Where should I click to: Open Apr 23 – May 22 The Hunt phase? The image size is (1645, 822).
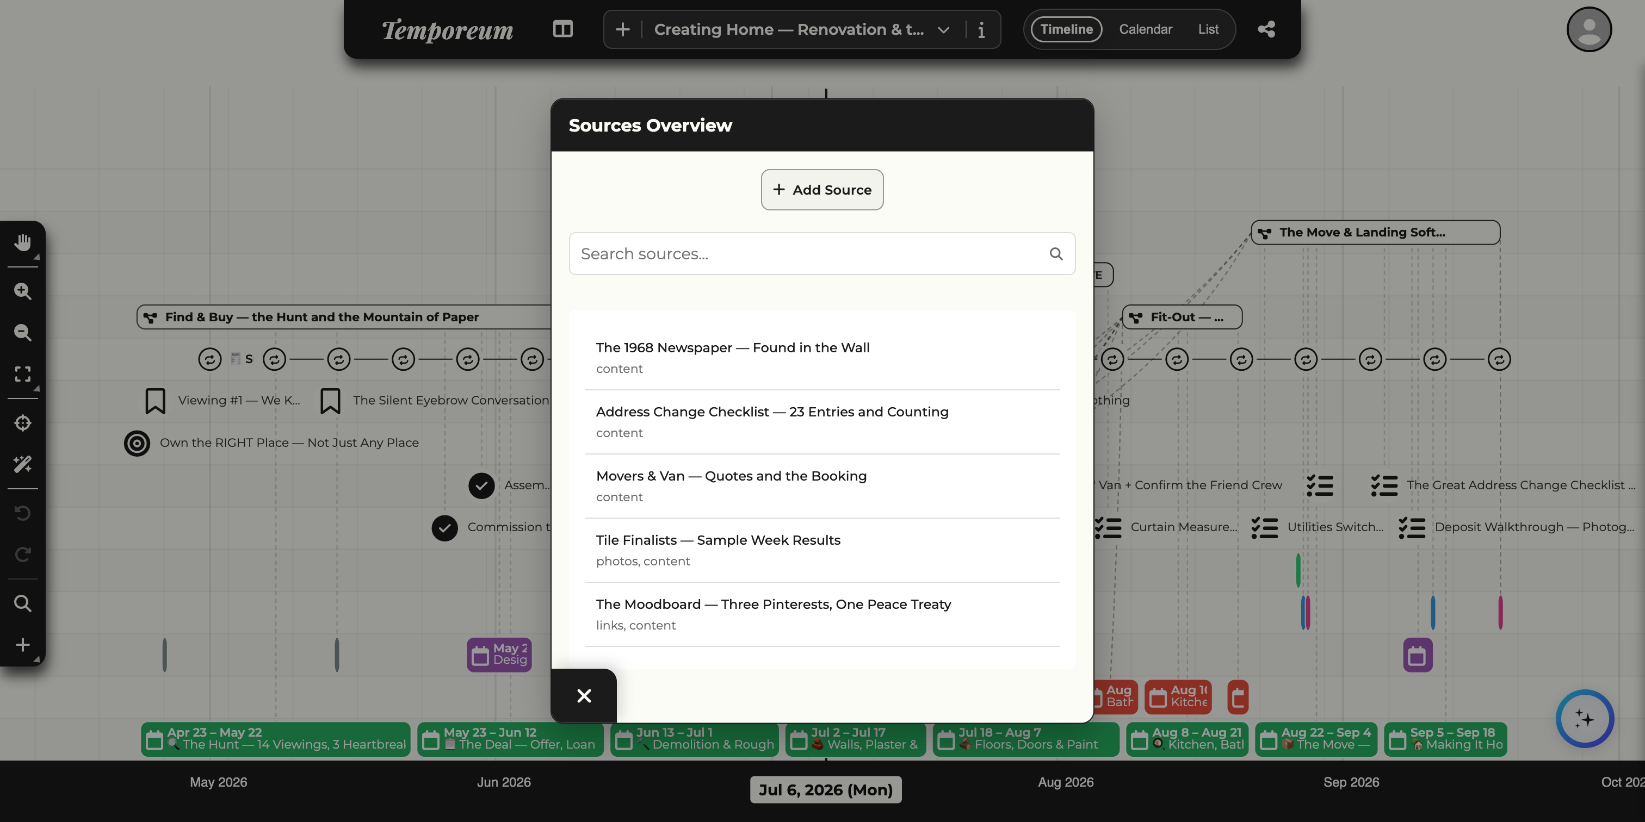(275, 739)
